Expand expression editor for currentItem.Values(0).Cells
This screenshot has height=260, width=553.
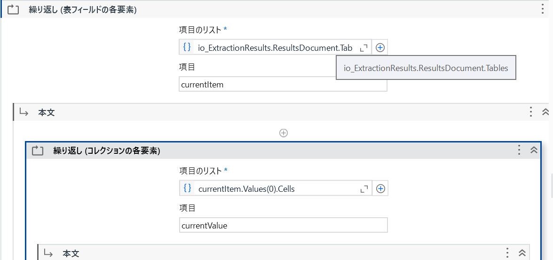click(364, 189)
